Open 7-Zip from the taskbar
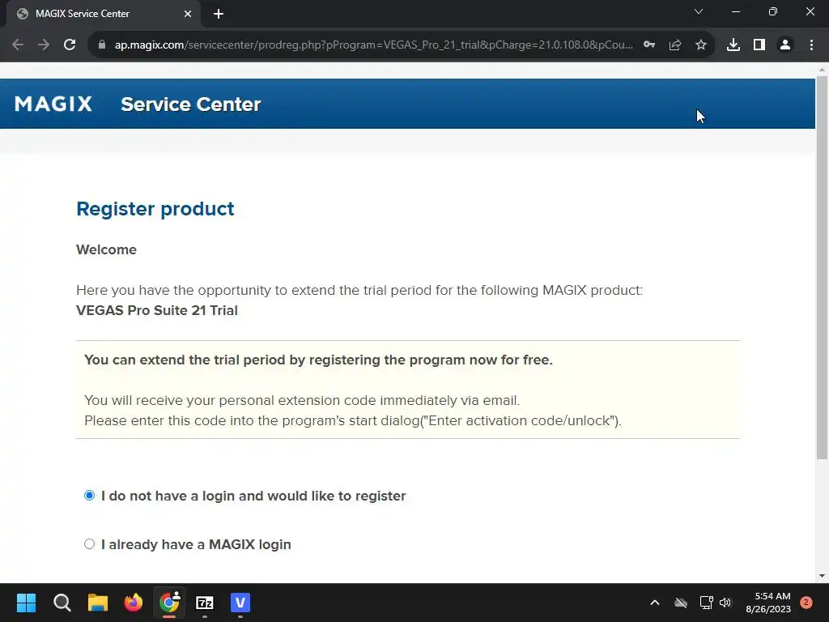Viewport: 829px width, 622px height. tap(205, 603)
